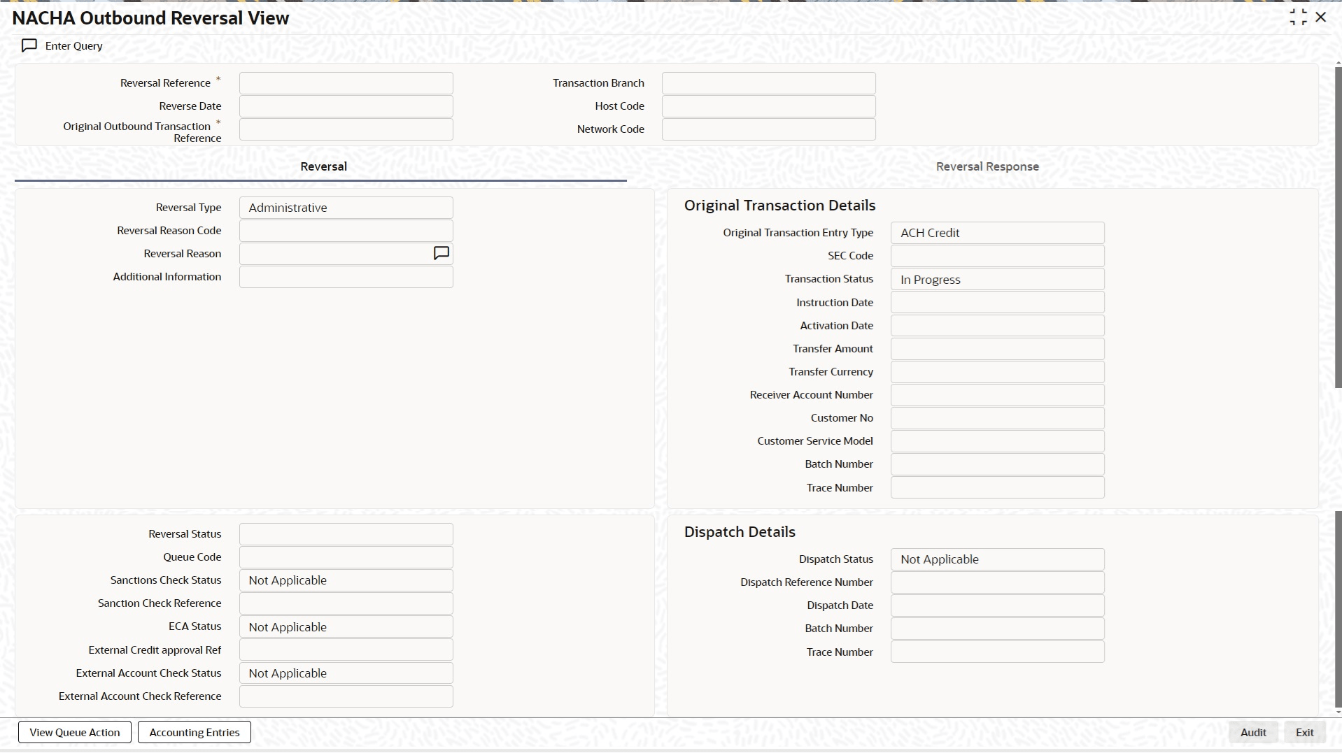
Task: Click the View Queue Action button
Action: pos(75,732)
